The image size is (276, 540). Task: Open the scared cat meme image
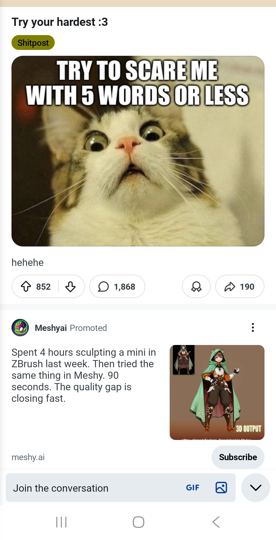point(138,151)
